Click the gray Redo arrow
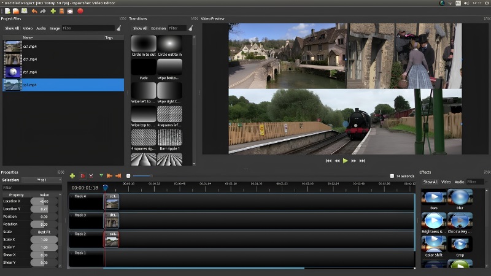 (x=43, y=11)
